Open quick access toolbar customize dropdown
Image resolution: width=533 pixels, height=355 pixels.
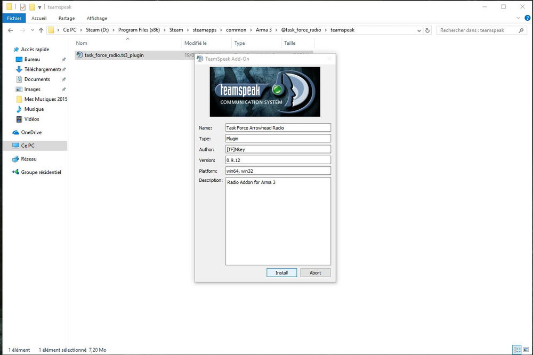coord(39,7)
